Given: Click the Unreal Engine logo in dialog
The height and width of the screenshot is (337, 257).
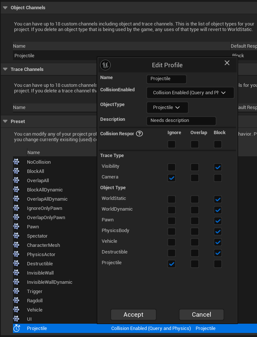Looking at the screenshot, I should [105, 65].
